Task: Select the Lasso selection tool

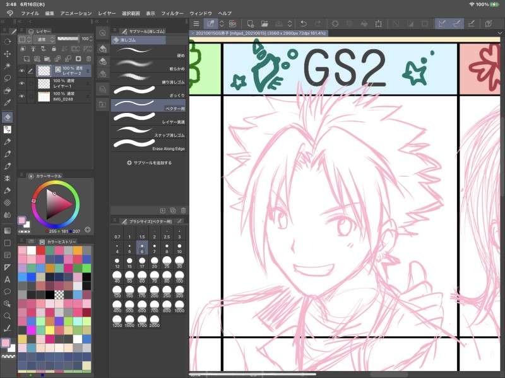Action: coord(7,78)
